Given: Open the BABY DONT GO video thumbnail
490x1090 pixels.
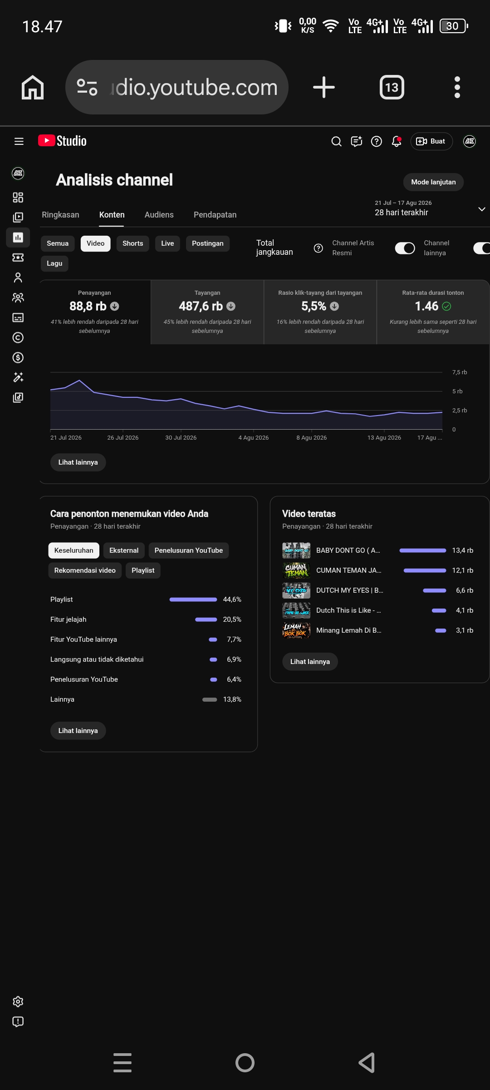Looking at the screenshot, I should (296, 550).
